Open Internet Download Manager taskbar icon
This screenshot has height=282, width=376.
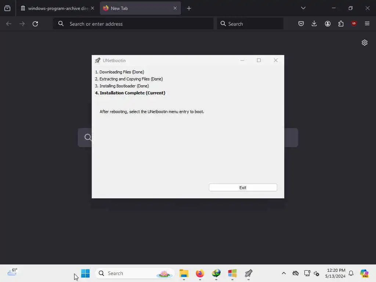pos(216,273)
